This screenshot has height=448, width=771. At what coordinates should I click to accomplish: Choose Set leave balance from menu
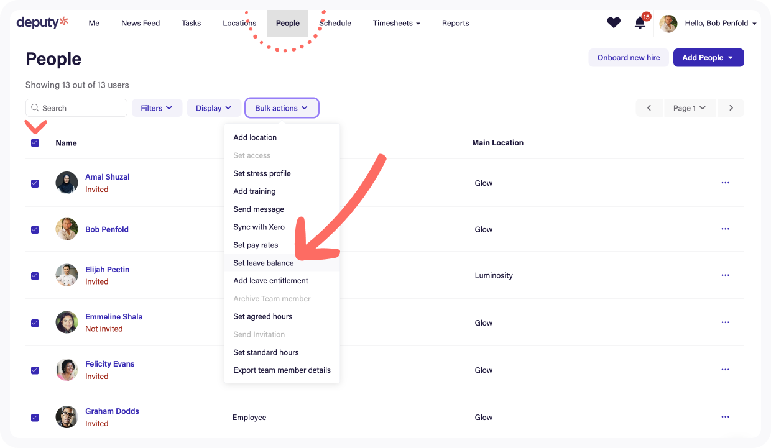[x=264, y=263]
